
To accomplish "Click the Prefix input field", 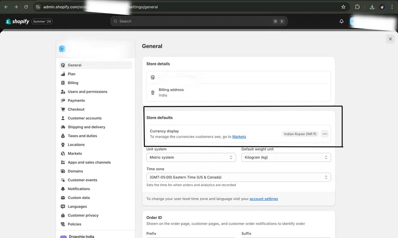I will tap(191, 237).
